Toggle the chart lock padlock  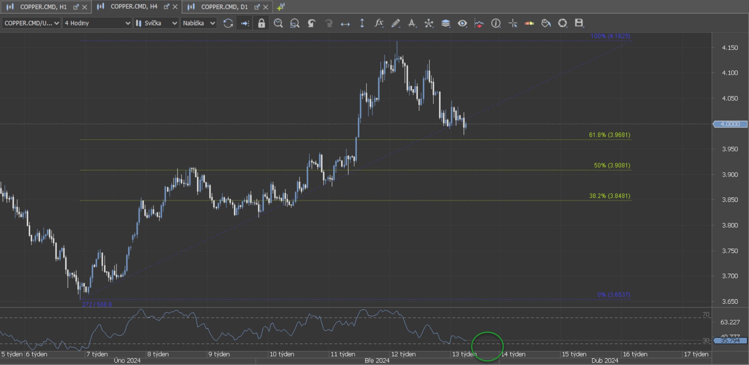pos(261,23)
